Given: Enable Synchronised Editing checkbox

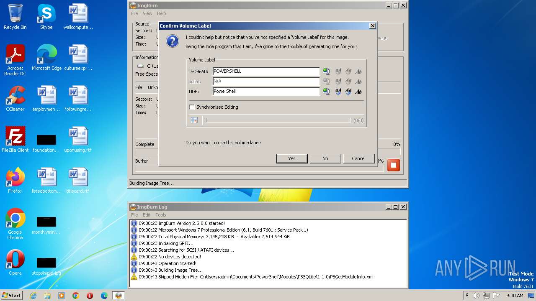Looking at the screenshot, I should click(x=192, y=107).
